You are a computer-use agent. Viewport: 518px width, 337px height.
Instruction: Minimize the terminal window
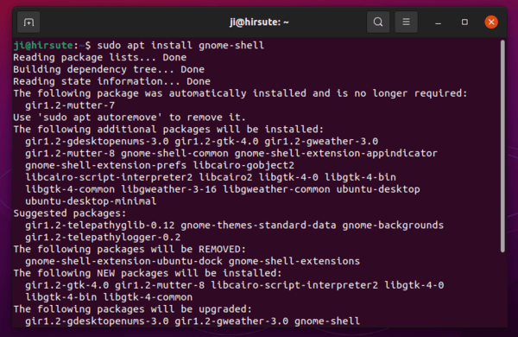pos(438,22)
